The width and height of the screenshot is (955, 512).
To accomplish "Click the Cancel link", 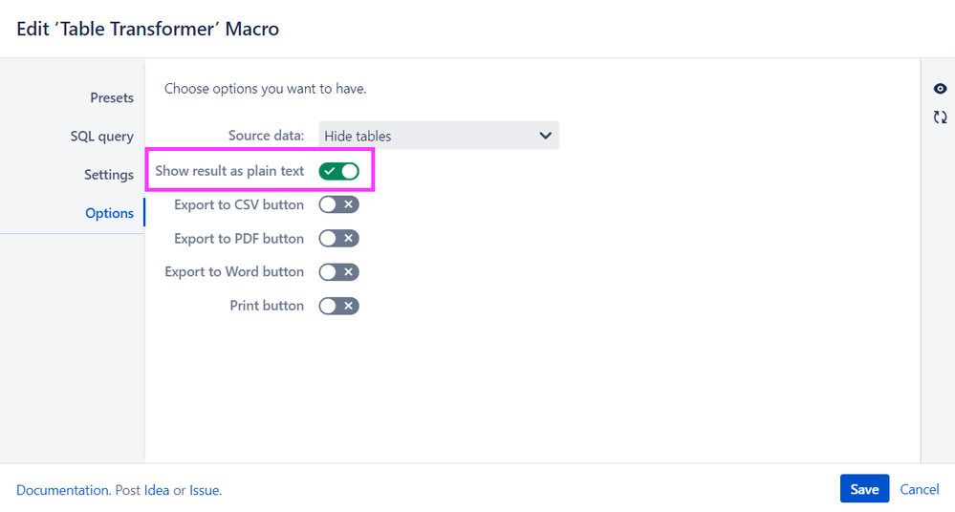I will tap(919, 489).
